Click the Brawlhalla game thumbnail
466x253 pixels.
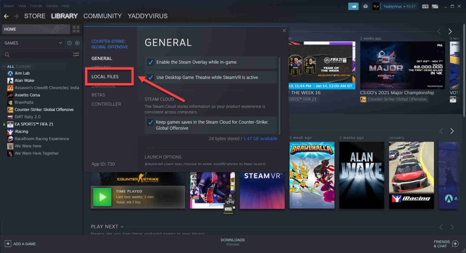click(x=312, y=175)
